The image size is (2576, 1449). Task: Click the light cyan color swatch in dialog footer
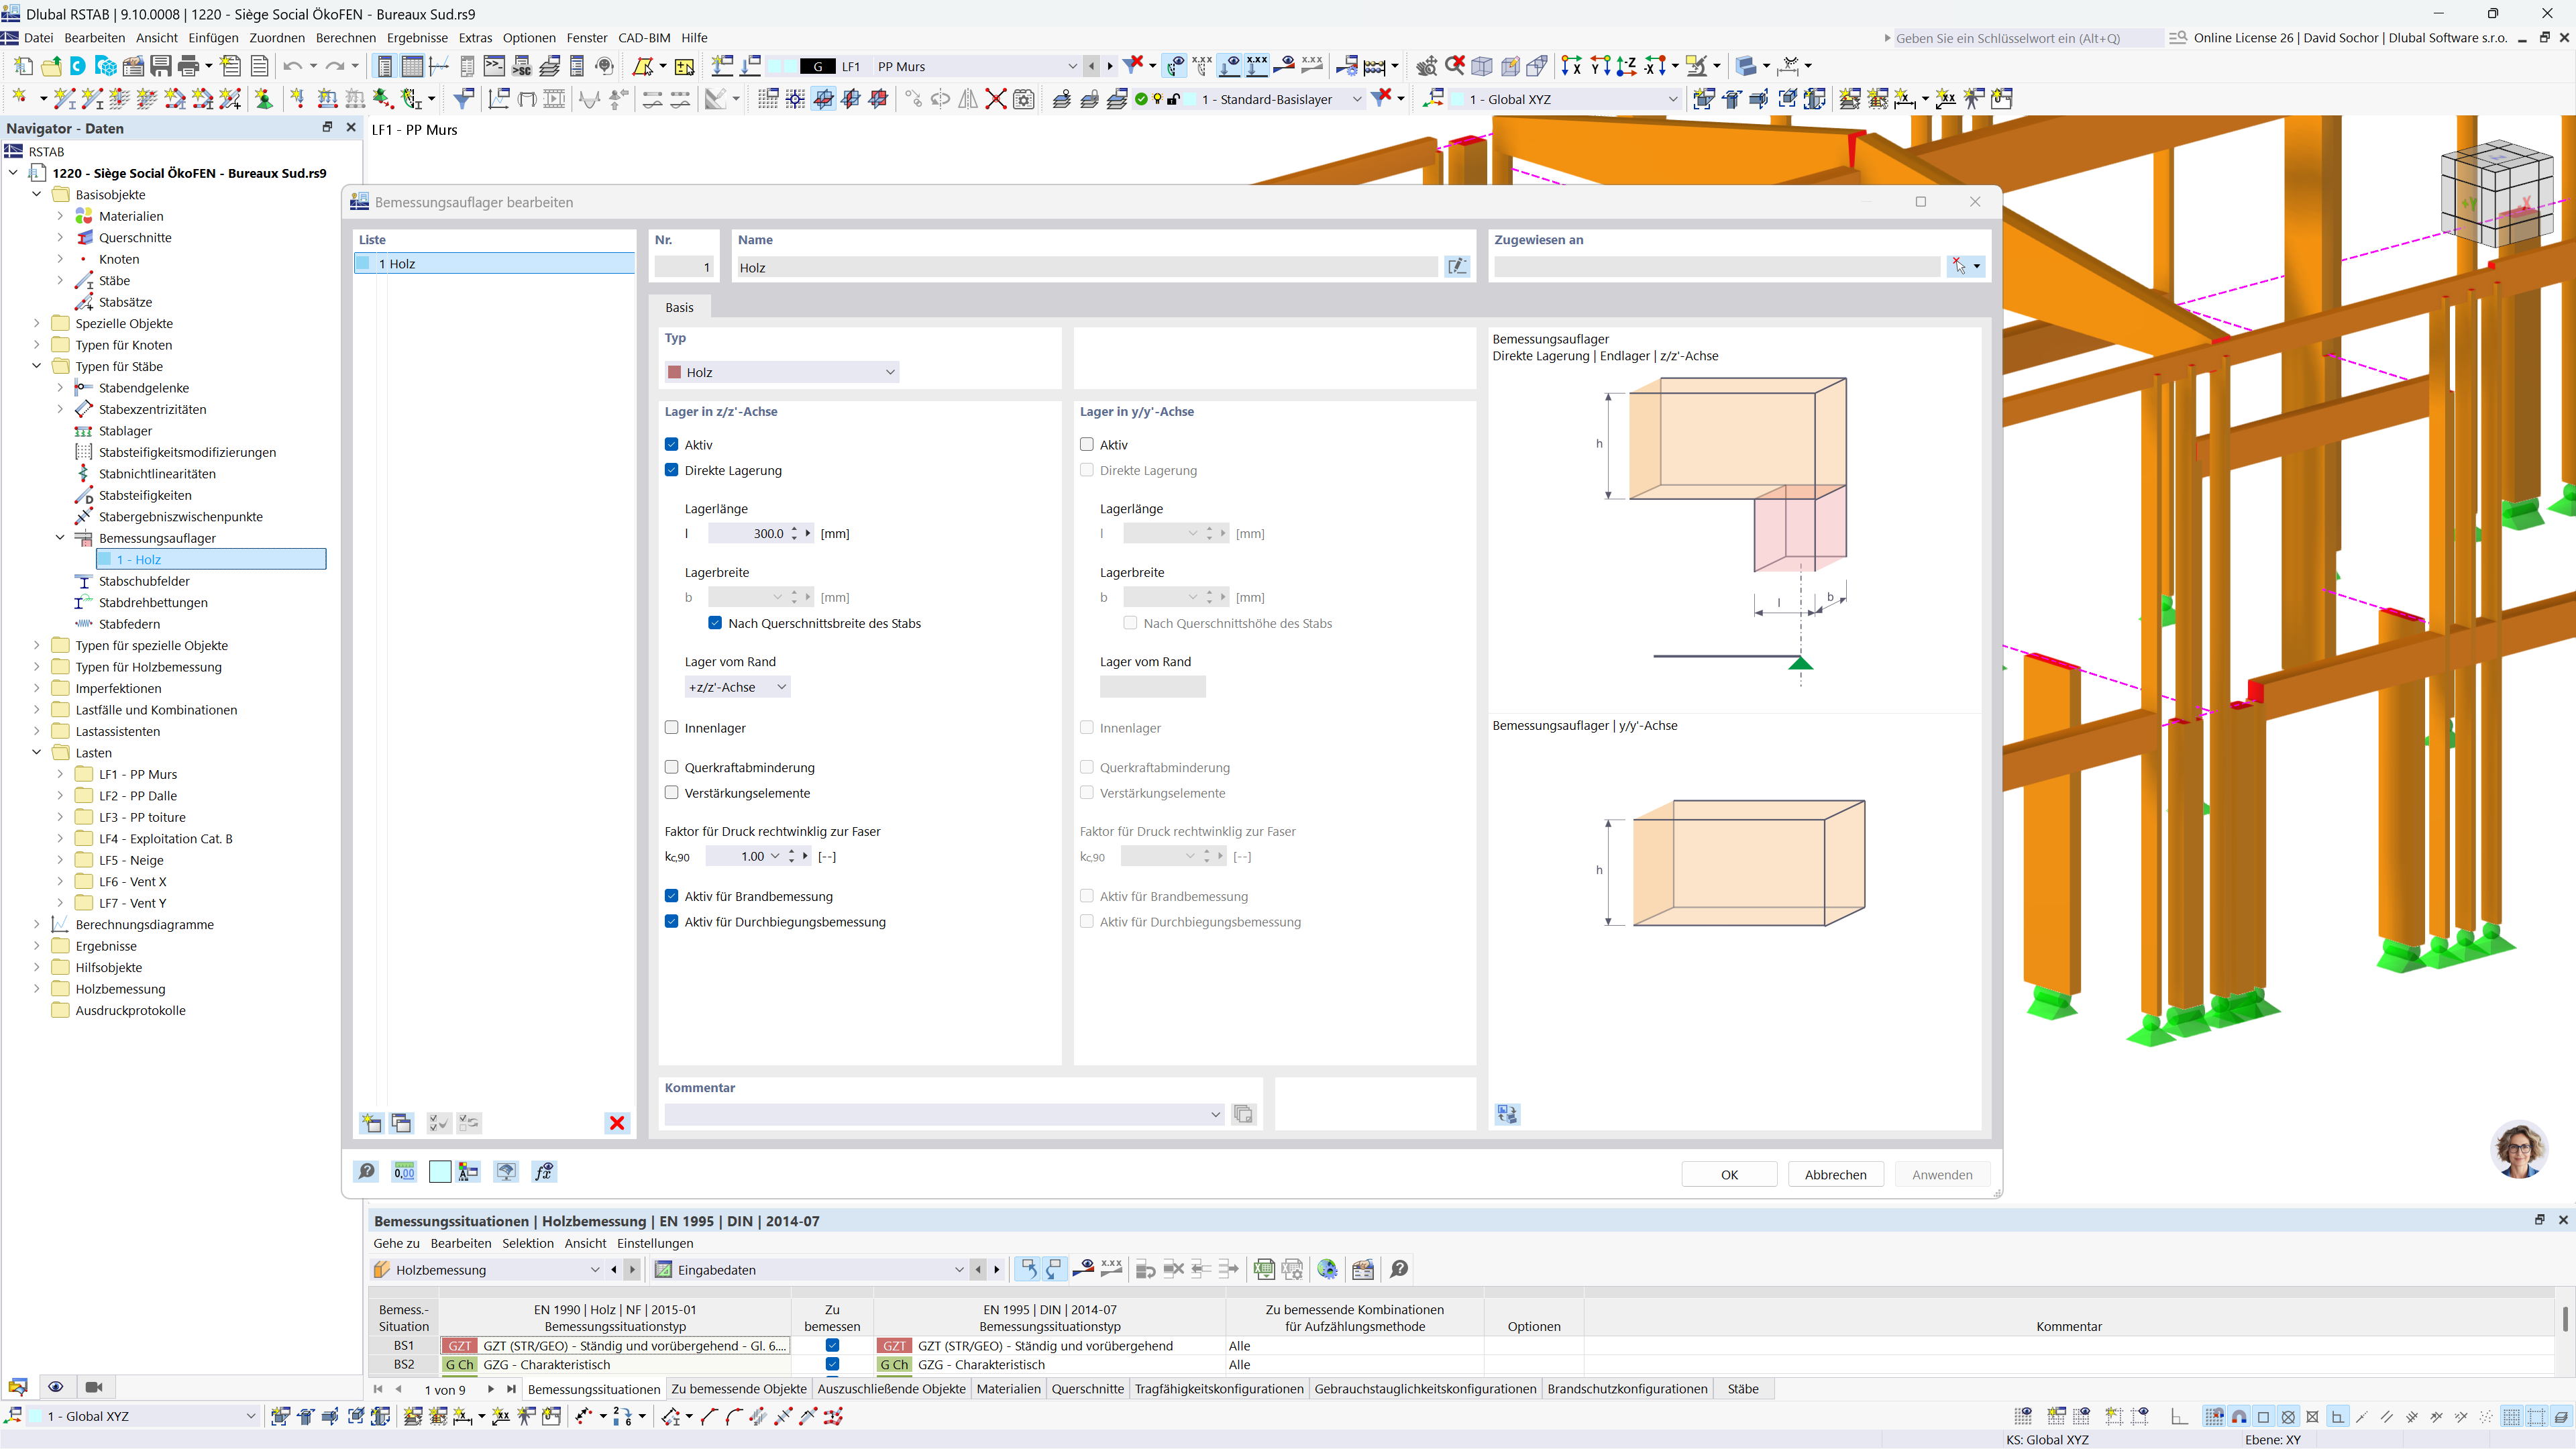point(439,1172)
